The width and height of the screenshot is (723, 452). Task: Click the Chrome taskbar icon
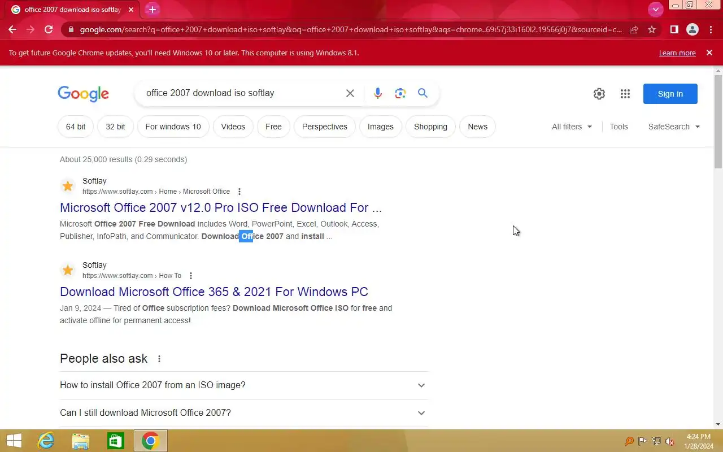pyautogui.click(x=150, y=441)
